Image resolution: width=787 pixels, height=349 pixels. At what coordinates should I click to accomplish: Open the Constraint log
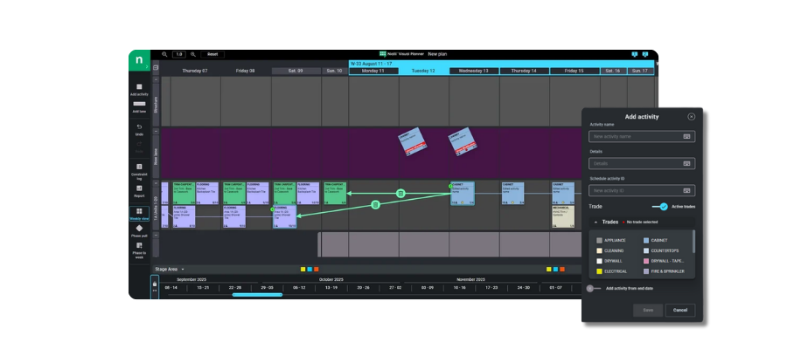pyautogui.click(x=139, y=168)
